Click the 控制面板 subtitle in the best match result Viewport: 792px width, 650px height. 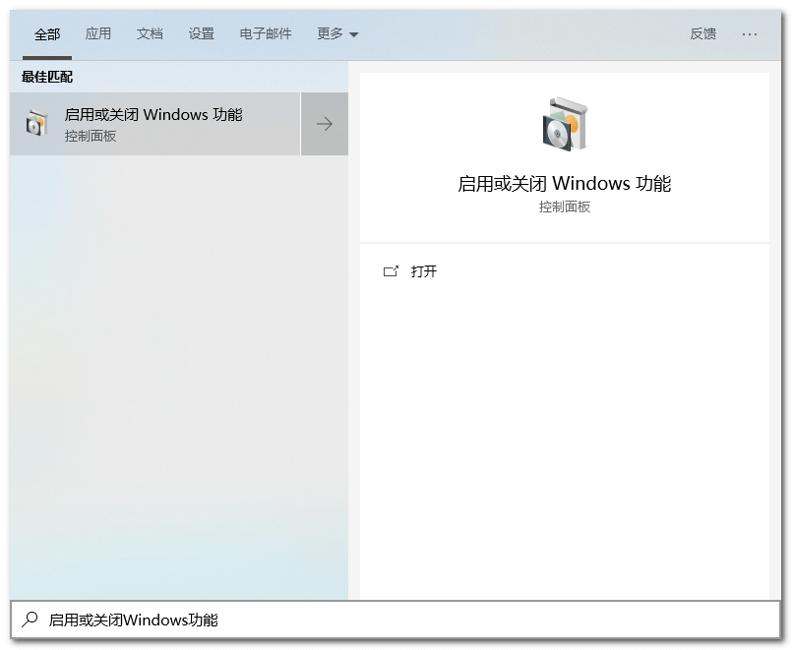pos(91,137)
